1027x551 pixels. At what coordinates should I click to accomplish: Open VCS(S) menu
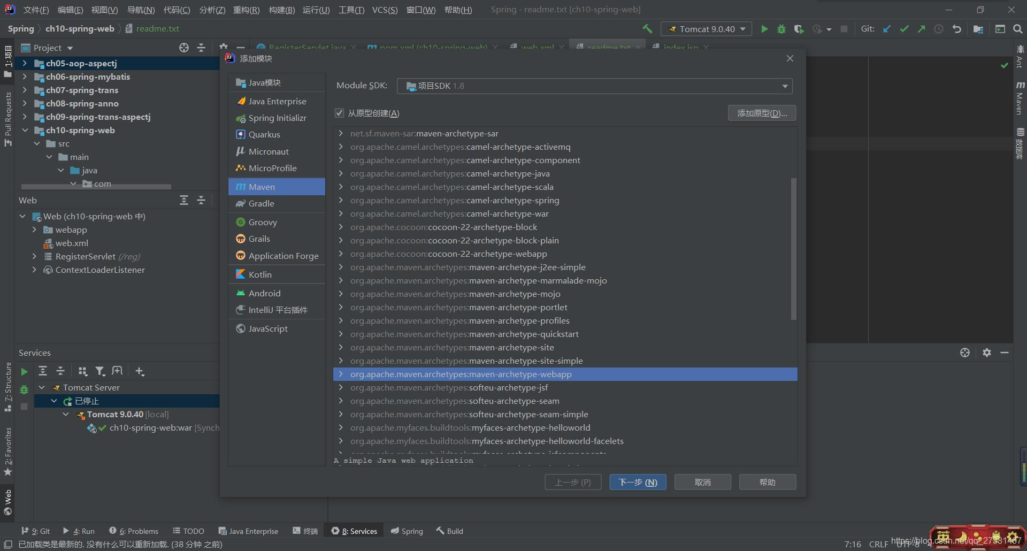coord(385,10)
